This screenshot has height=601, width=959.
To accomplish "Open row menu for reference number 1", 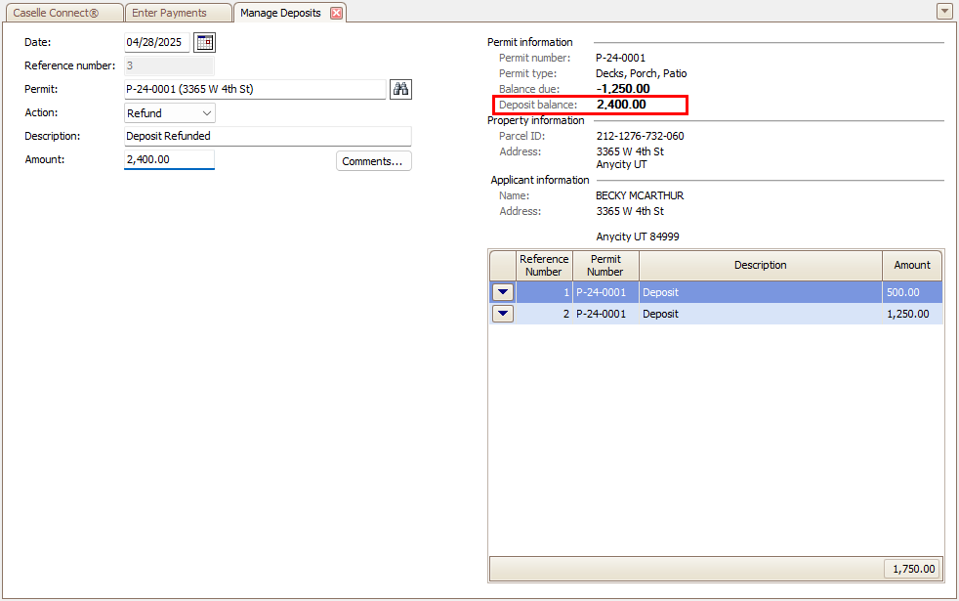I will pyautogui.click(x=503, y=292).
